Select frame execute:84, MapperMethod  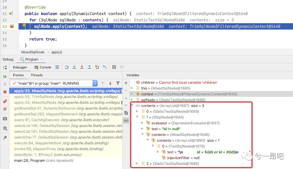point(66,143)
